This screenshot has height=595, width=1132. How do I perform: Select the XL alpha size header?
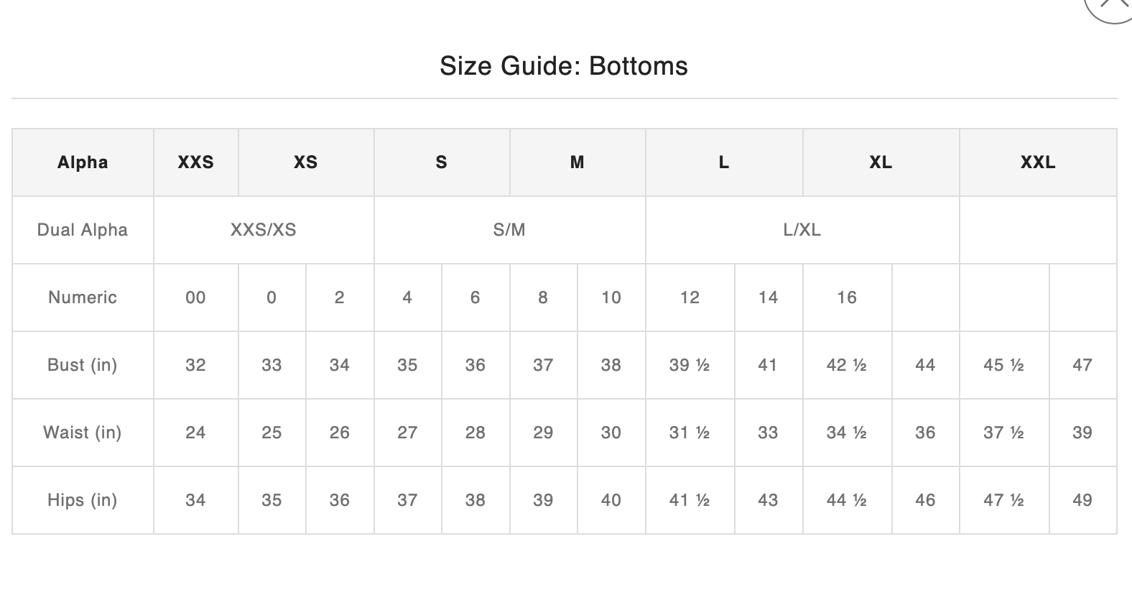tap(881, 162)
